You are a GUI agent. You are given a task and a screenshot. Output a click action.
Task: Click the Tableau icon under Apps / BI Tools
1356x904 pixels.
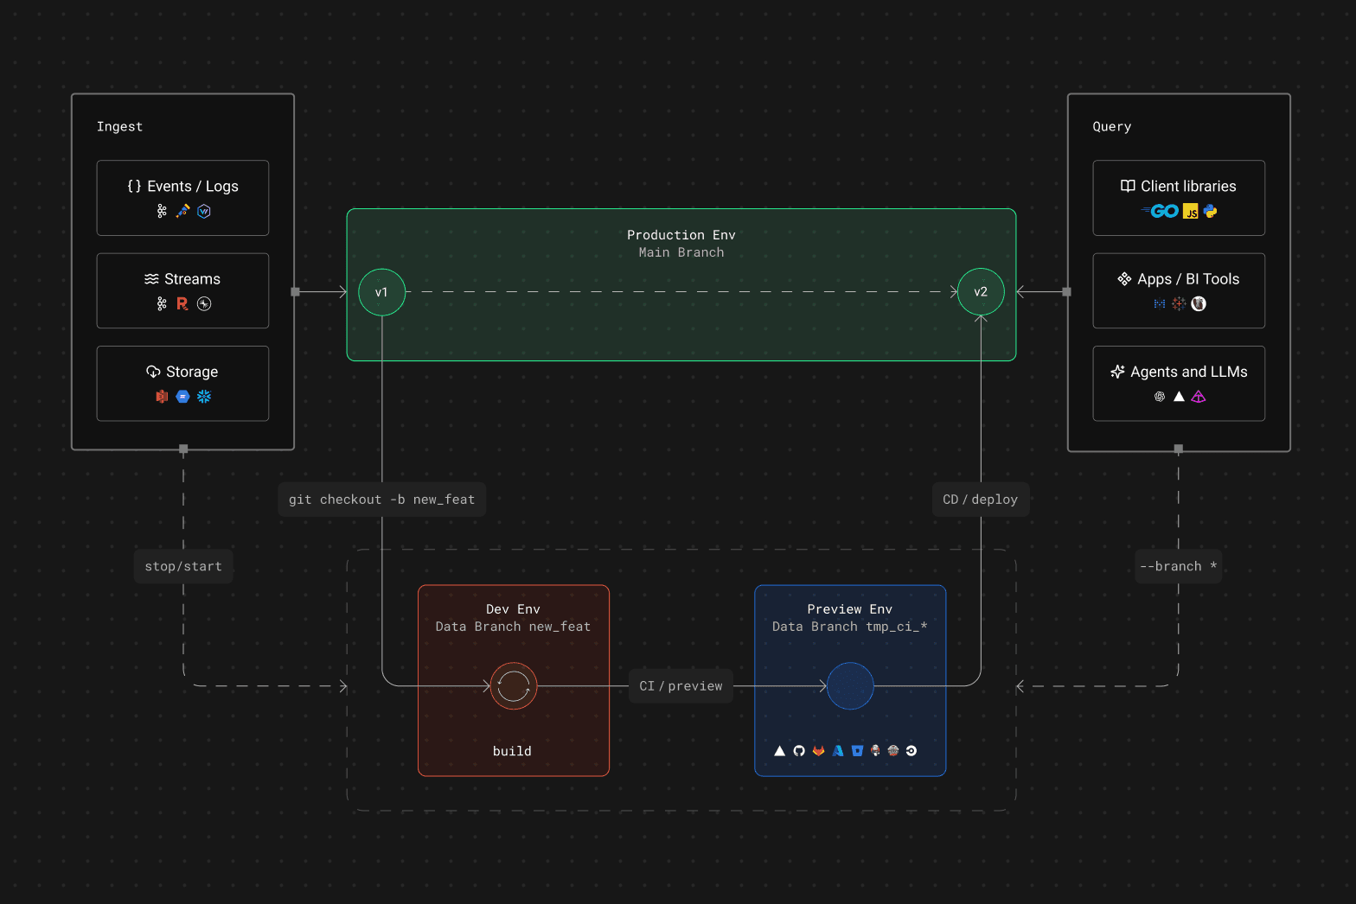click(1179, 304)
